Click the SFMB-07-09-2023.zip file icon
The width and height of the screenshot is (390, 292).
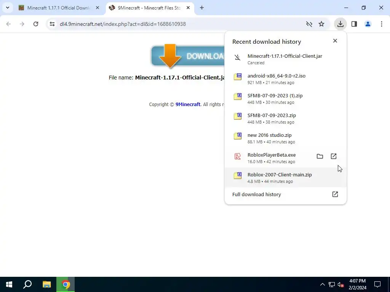[x=238, y=116]
